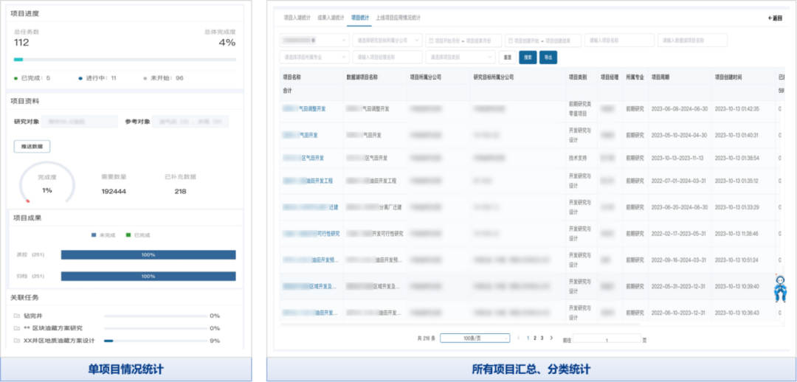
Task: Click the 请输入项目名称 input field
Action: click(615, 41)
